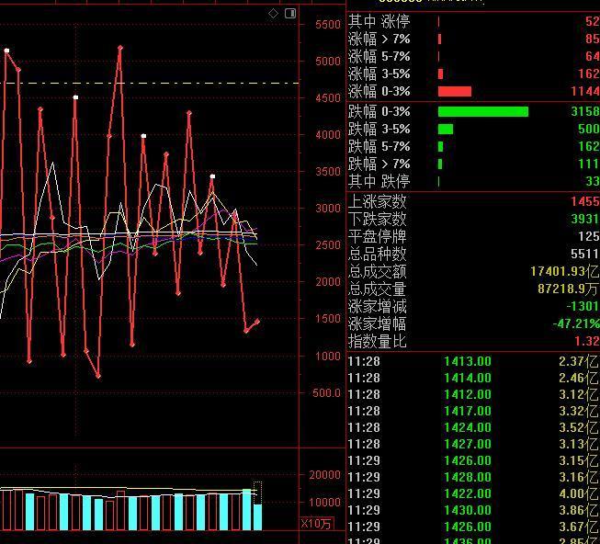This screenshot has height=544, width=600.
Task: Click the 总成交额 label
Action: [378, 272]
